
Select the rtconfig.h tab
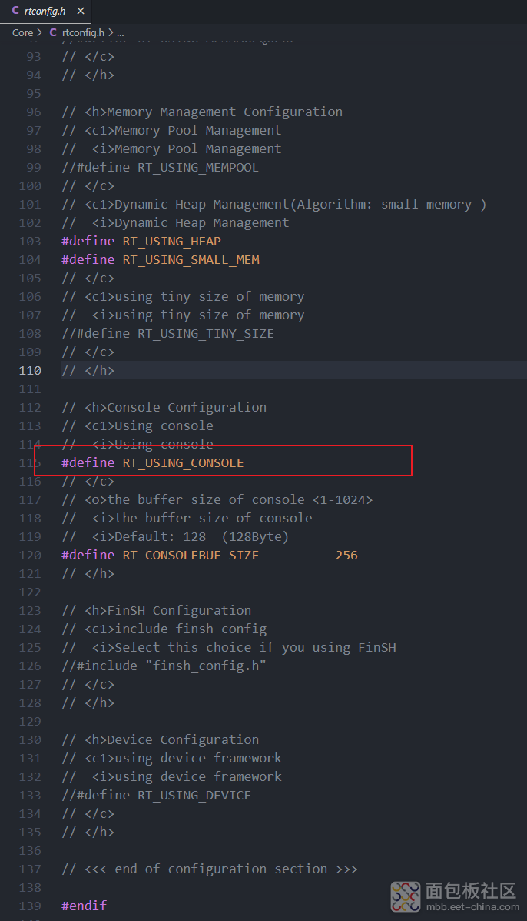point(46,12)
